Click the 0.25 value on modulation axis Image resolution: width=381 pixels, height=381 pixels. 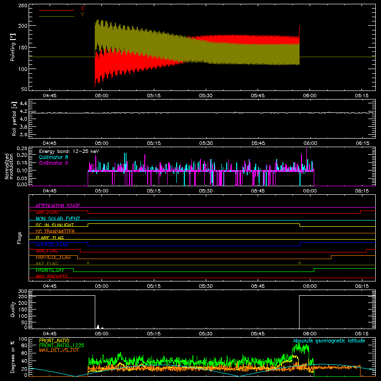[22, 149]
